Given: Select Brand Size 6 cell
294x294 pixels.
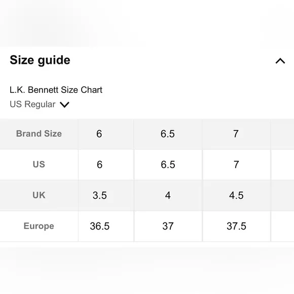Looking at the screenshot, I should point(106,134).
